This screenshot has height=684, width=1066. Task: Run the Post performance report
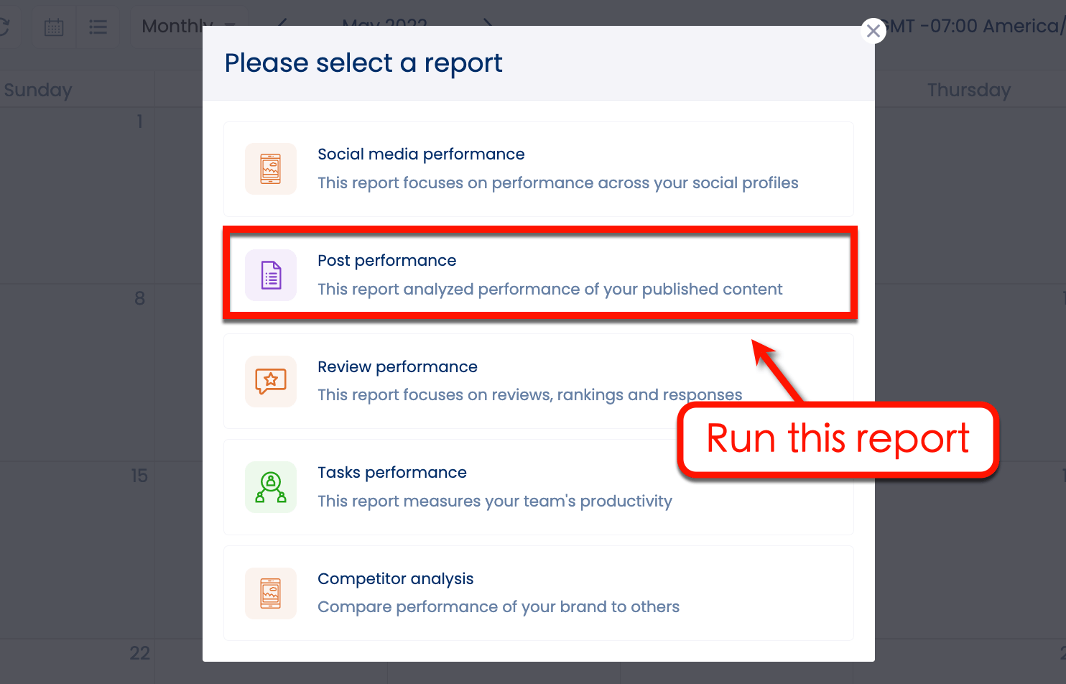[x=539, y=273]
